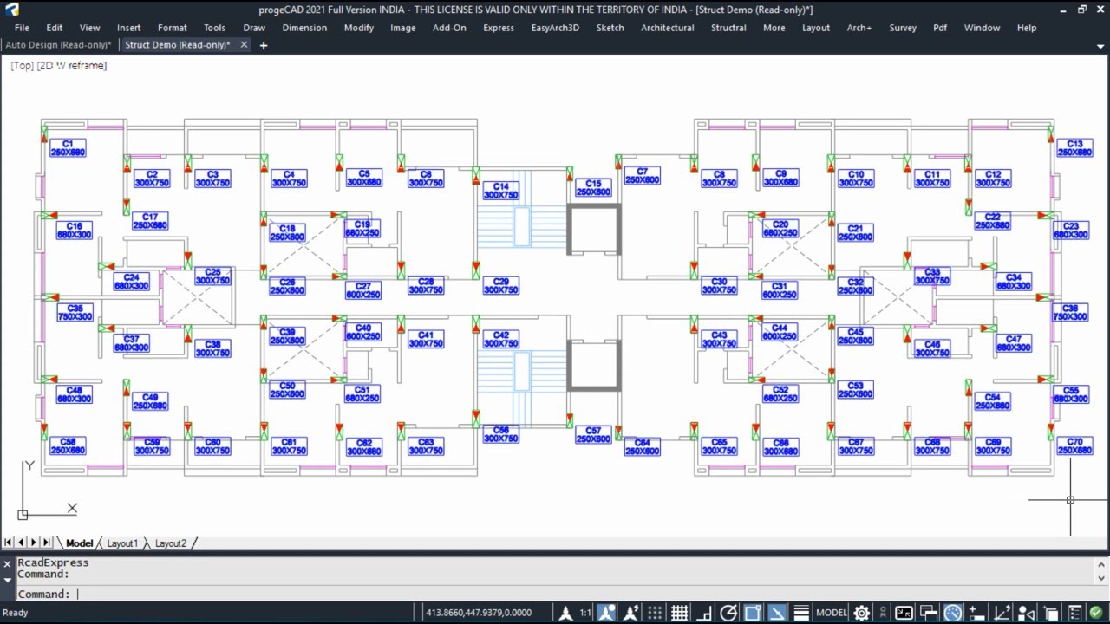Select column label C70 250X880

click(1075, 446)
